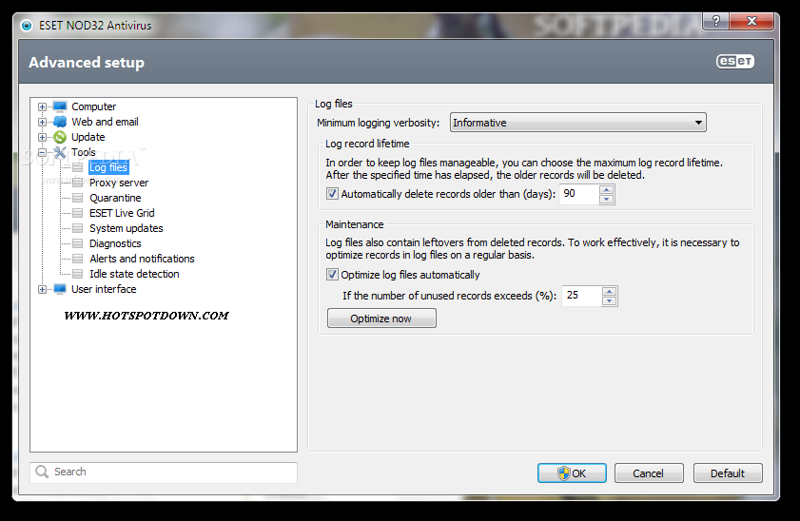Select Idle state detection item

click(134, 274)
